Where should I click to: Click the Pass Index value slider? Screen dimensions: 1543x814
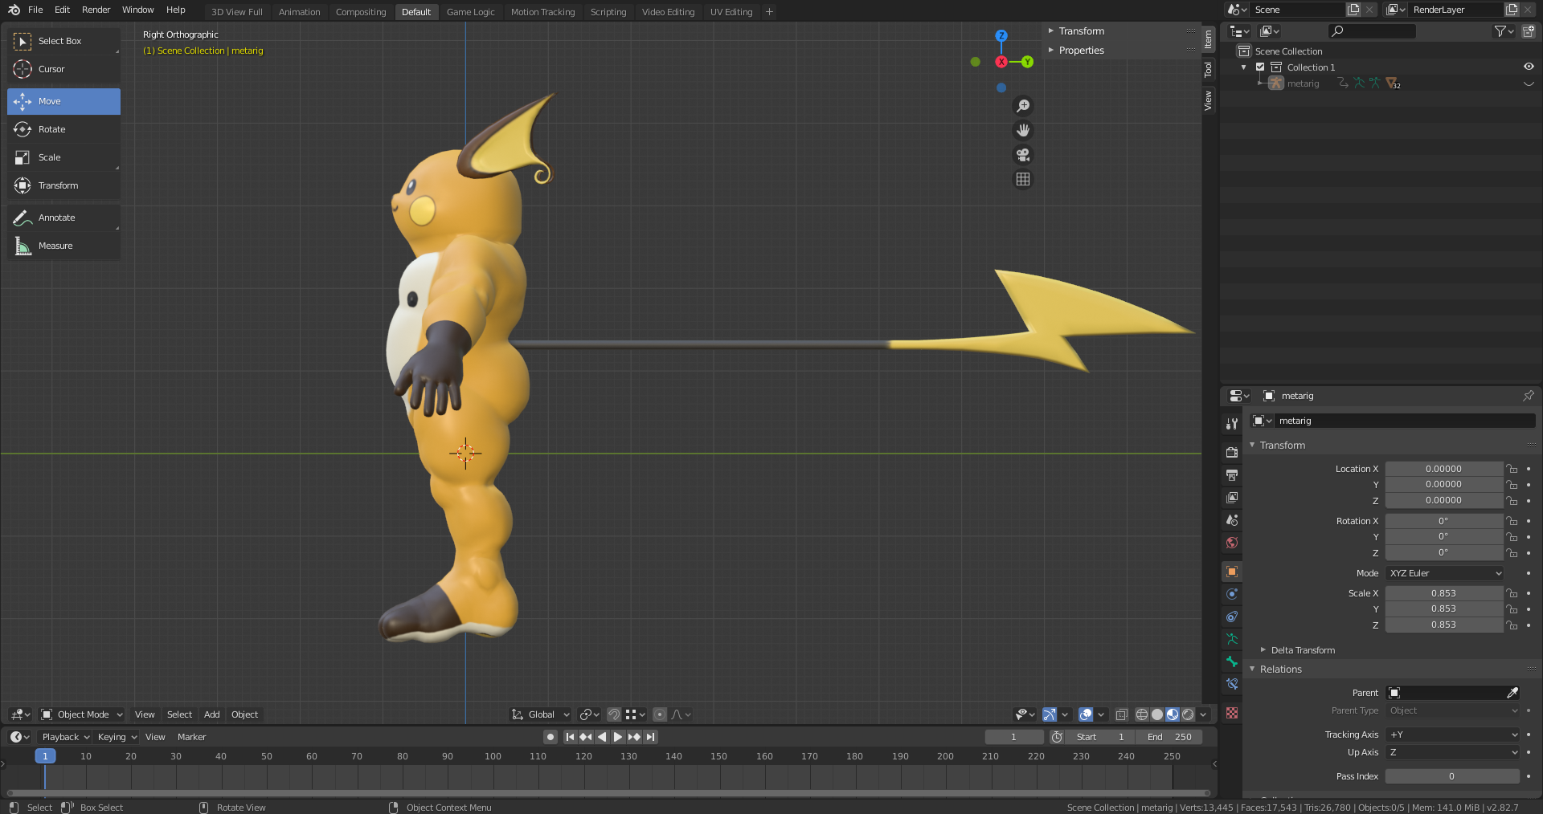coord(1451,776)
